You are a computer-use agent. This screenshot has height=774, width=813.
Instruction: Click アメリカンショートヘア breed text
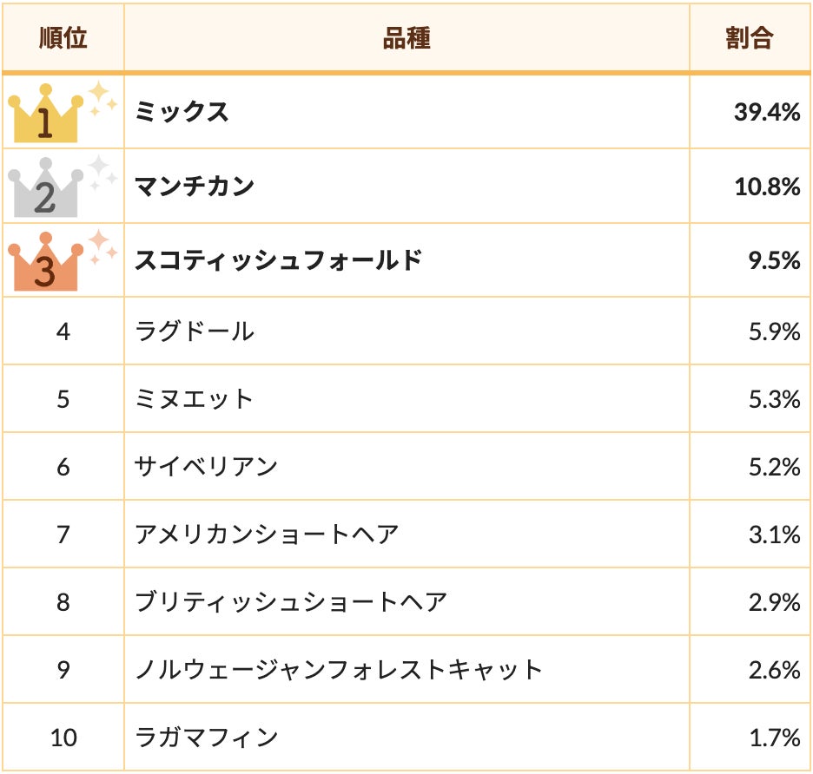(x=267, y=534)
